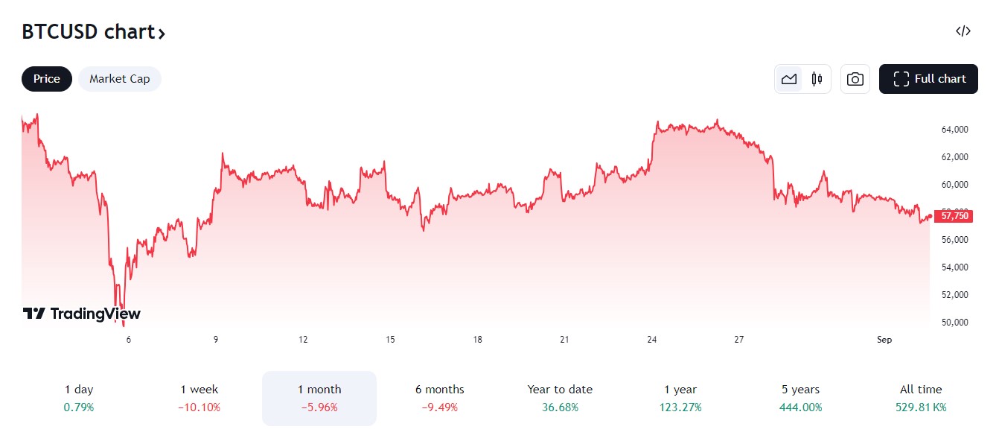This screenshot has width=999, height=441.
Task: Display the 5 years range
Action: click(x=800, y=398)
